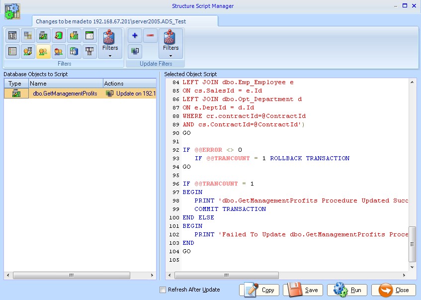
Task: Click the window icon showing a zero
Action: [89, 36]
